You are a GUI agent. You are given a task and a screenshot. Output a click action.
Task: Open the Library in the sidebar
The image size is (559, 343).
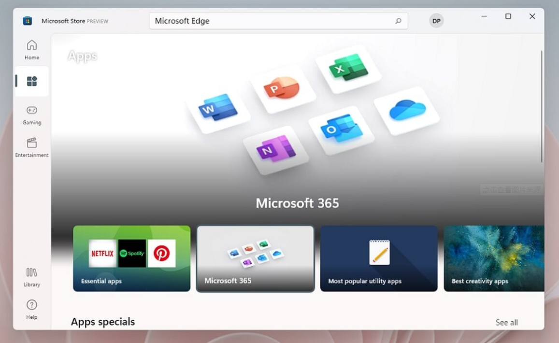pos(32,277)
